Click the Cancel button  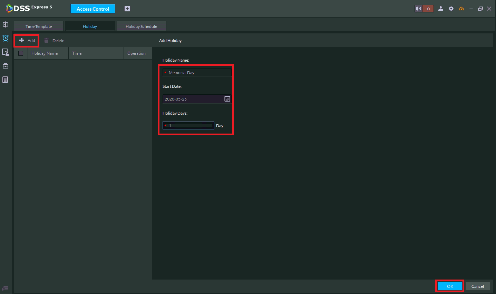478,286
